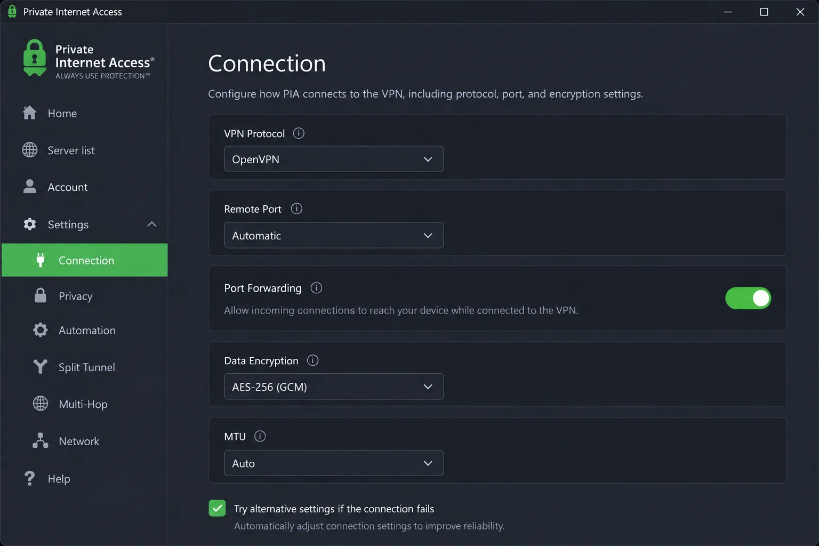Collapse the Settings section chevron
The height and width of the screenshot is (546, 819).
(x=152, y=224)
